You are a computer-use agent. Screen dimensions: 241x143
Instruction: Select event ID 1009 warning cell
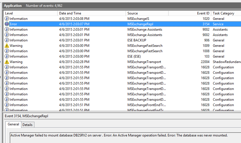tap(206, 46)
